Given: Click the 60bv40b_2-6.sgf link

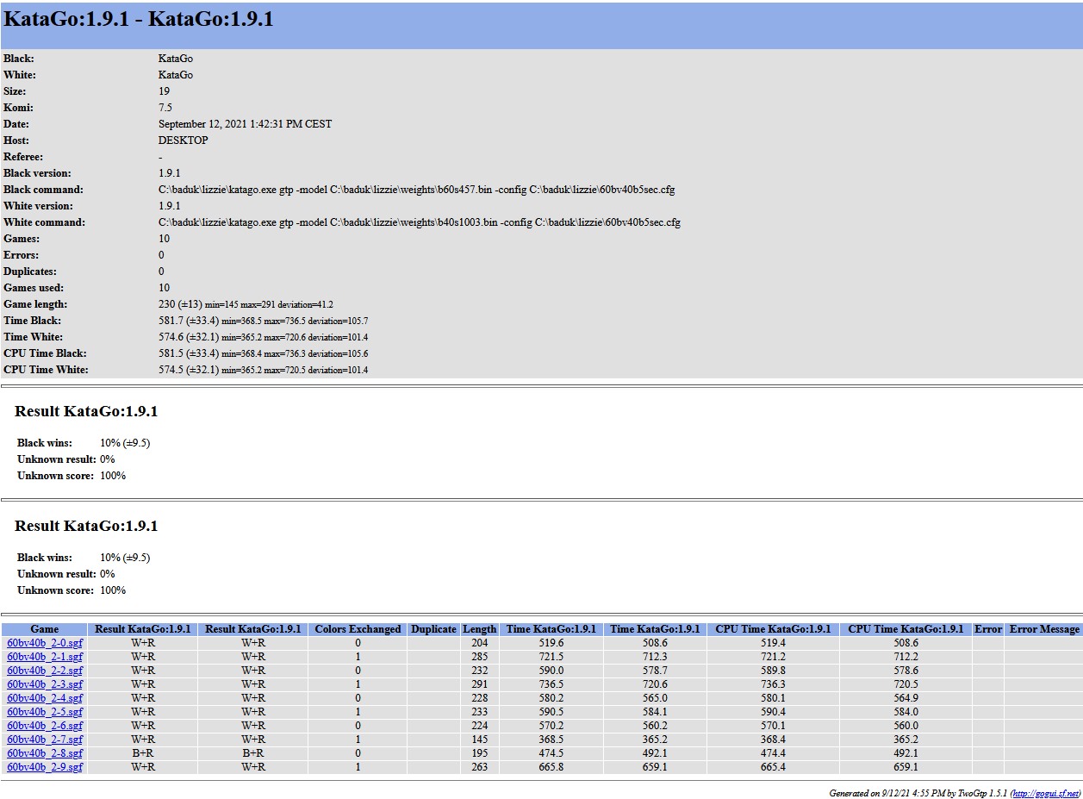Looking at the screenshot, I should [x=45, y=726].
